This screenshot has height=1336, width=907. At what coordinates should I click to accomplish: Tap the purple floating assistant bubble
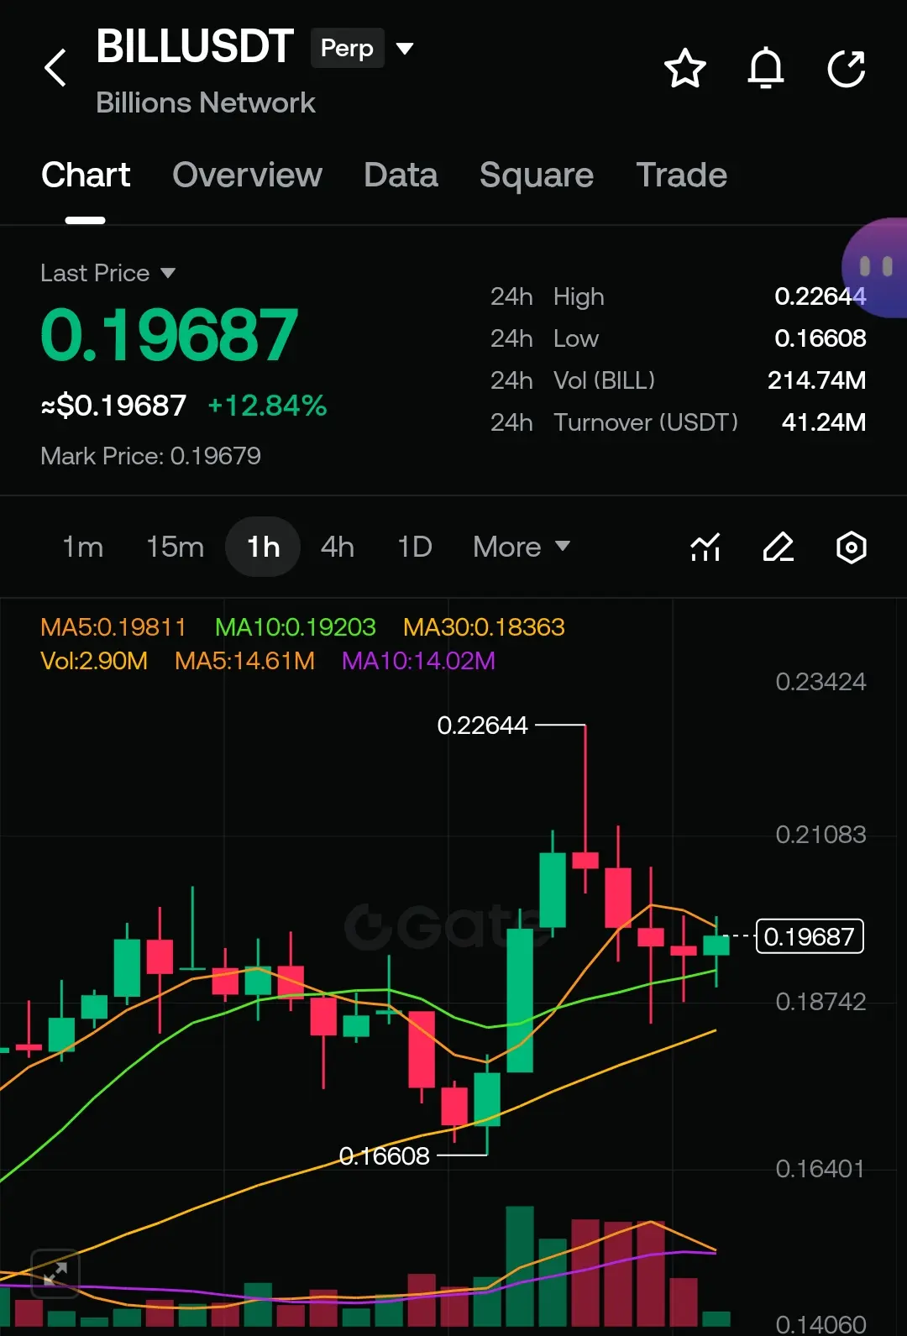click(874, 268)
